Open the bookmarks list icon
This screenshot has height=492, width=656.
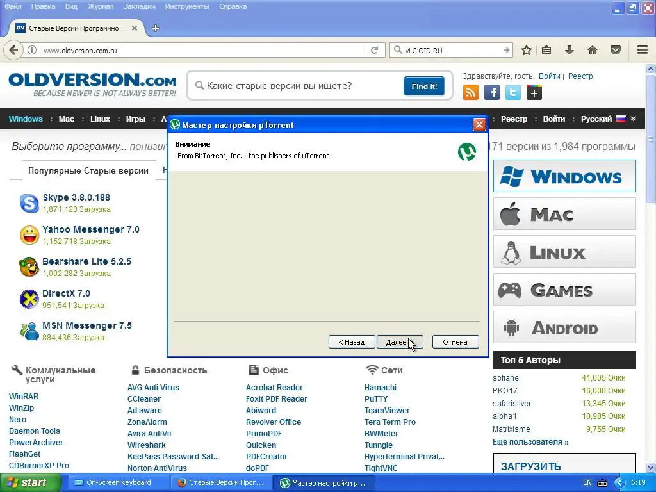(546, 50)
